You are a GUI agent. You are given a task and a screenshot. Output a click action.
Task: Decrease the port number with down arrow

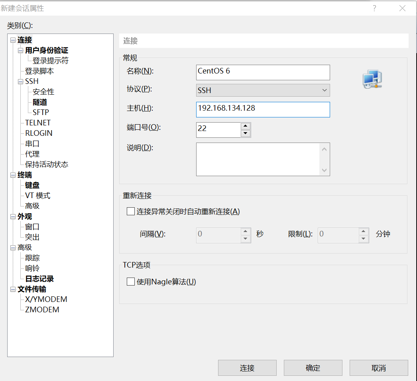pyautogui.click(x=246, y=133)
